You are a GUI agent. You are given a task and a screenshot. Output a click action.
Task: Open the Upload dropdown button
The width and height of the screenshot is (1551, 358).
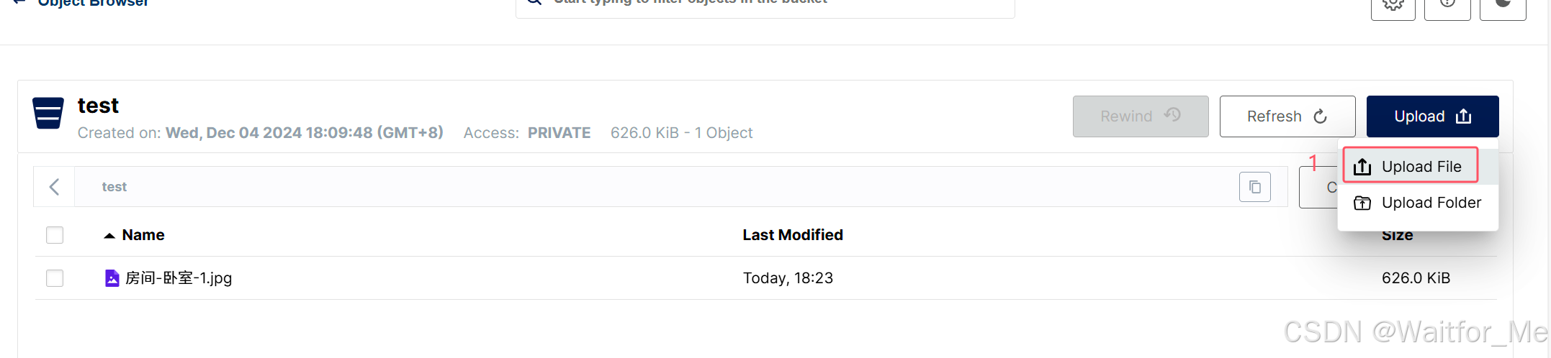coord(1432,116)
